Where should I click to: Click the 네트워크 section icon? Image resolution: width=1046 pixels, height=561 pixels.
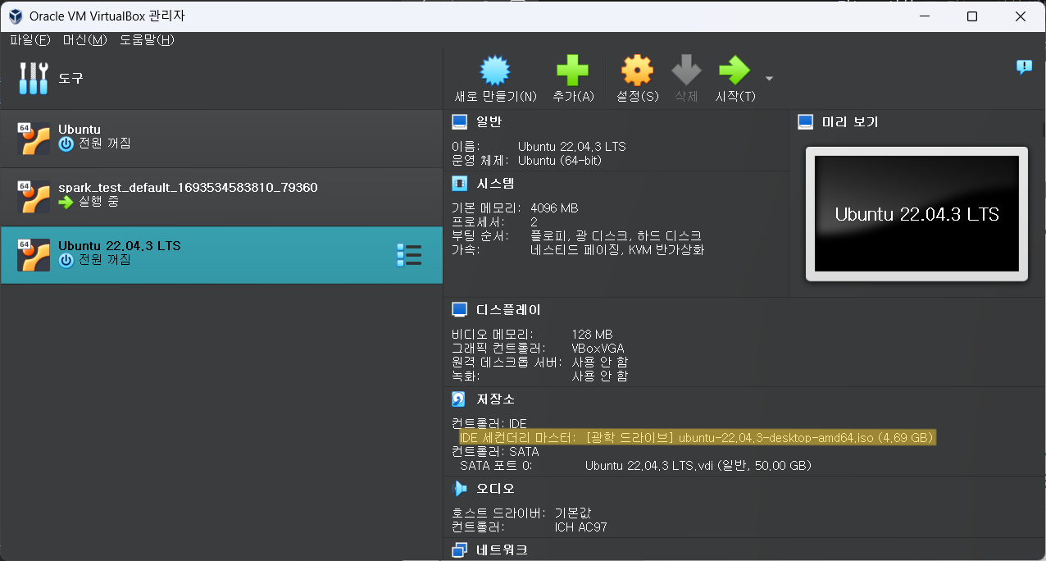[460, 550]
